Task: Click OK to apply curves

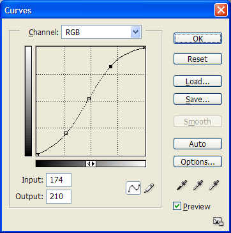Action: [x=198, y=39]
